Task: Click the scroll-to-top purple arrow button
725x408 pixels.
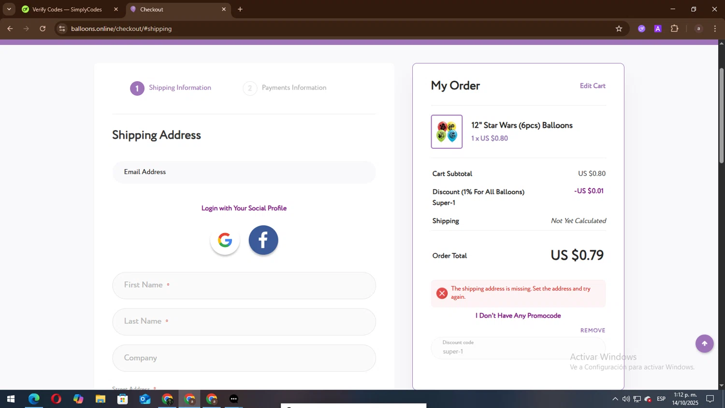Action: tap(704, 344)
